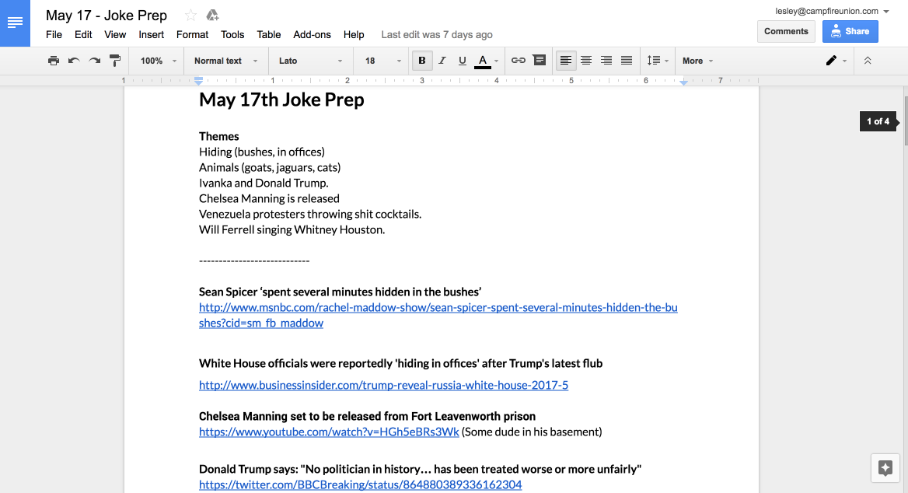Open the editing mode pencil menu
The width and height of the screenshot is (908, 493).
point(836,61)
